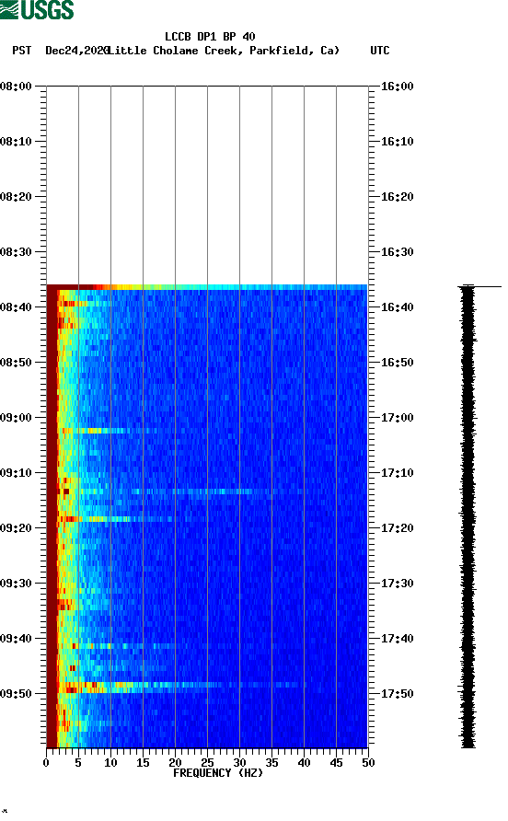This screenshot has width=508, height=821.
Task: Click the 30 Hz frequency tick label
Action: pos(239,763)
